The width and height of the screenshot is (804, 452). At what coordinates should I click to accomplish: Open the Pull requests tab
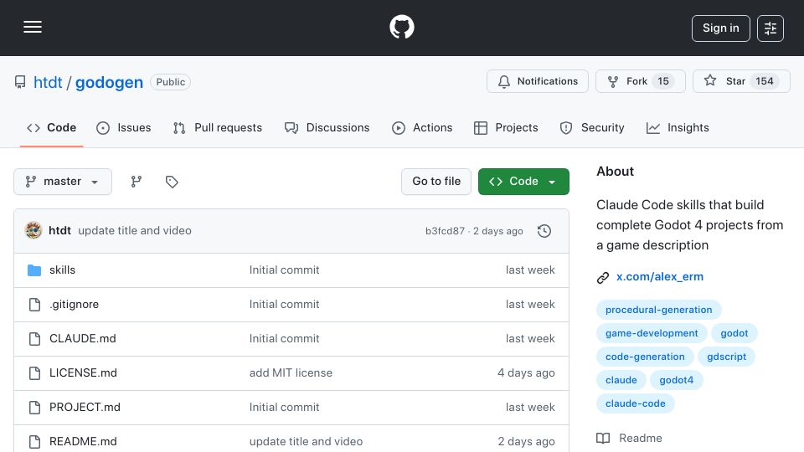(x=218, y=127)
